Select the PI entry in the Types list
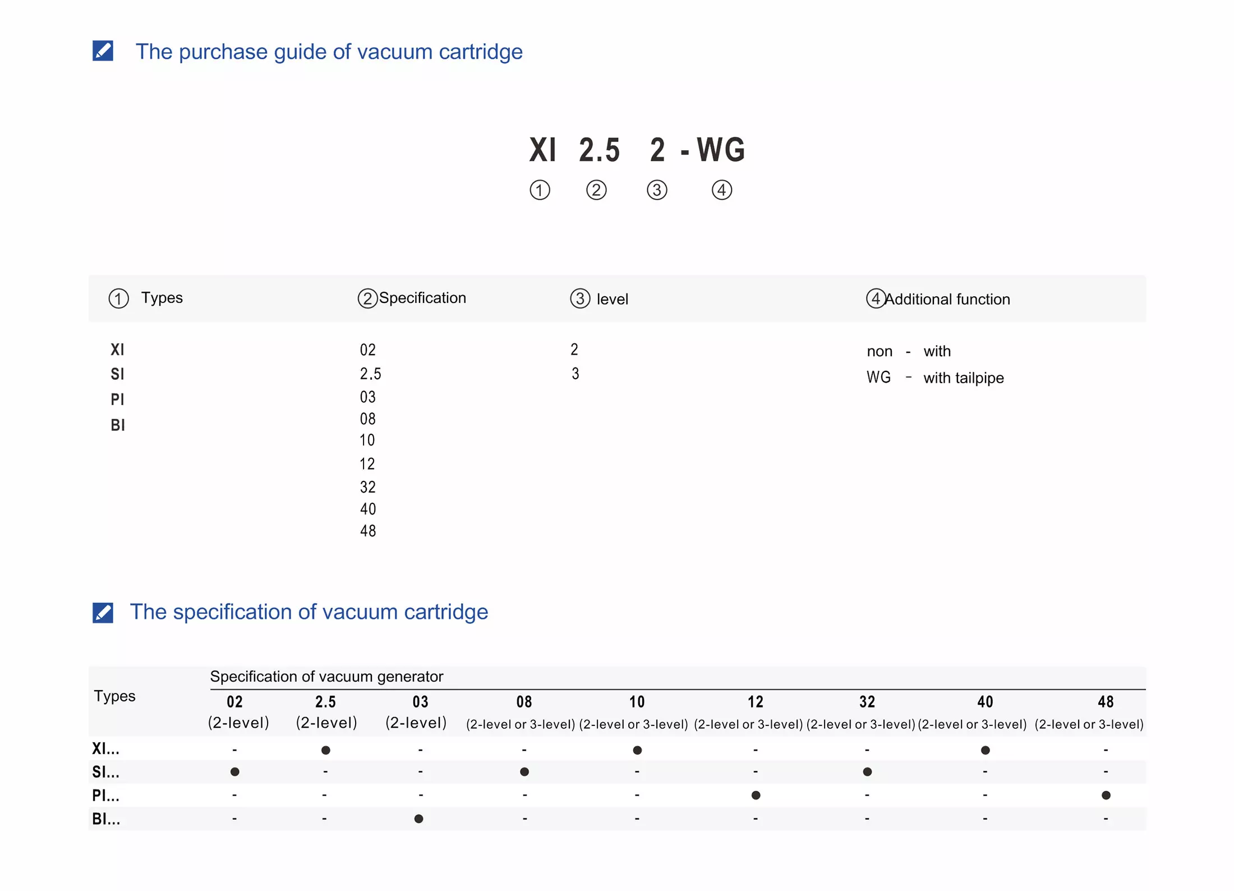Image resolution: width=1234 pixels, height=891 pixels. pyautogui.click(x=117, y=399)
